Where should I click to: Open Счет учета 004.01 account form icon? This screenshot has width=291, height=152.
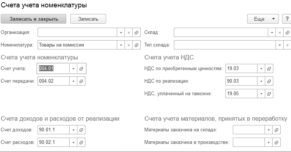pyautogui.click(x=81, y=69)
